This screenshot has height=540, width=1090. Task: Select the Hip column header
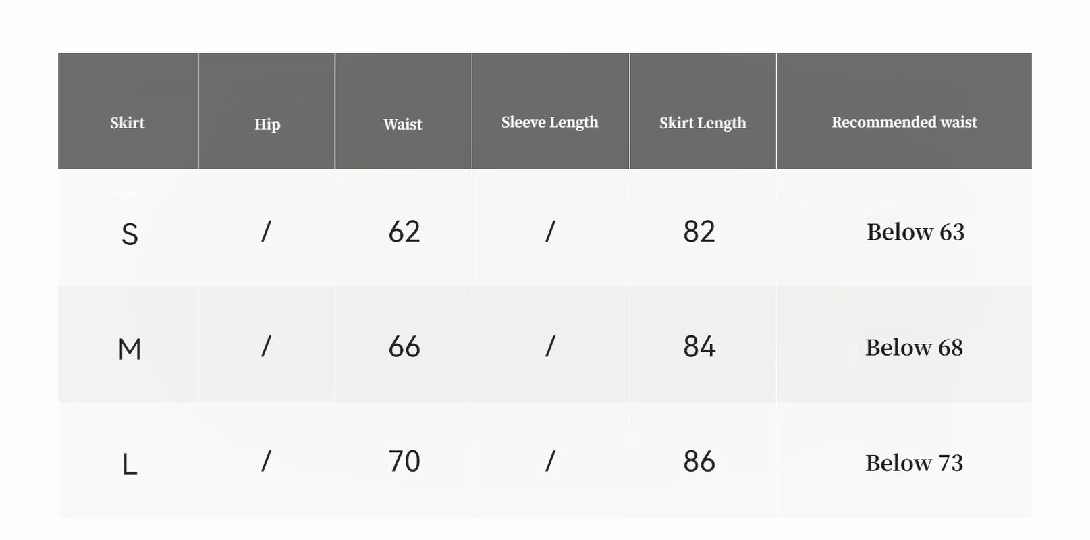267,124
